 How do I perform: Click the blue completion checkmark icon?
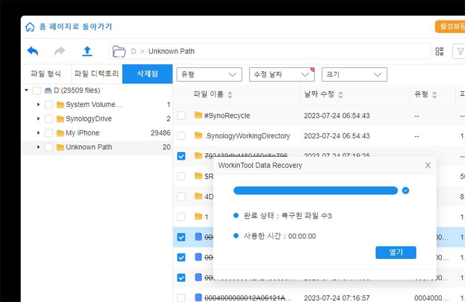point(406,190)
